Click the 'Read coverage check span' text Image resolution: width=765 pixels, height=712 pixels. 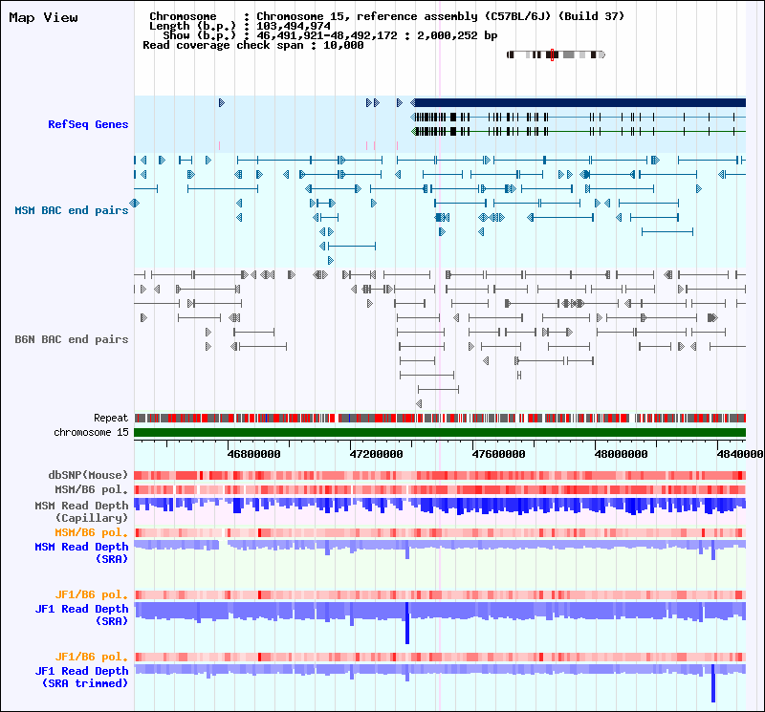click(253, 45)
